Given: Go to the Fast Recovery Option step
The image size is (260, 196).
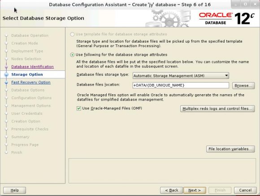Looking at the screenshot, I should coord(31,83).
